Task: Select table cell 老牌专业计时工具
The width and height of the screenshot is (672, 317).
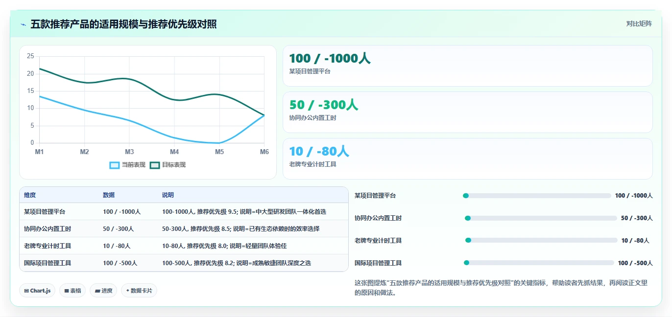Action: coord(48,246)
